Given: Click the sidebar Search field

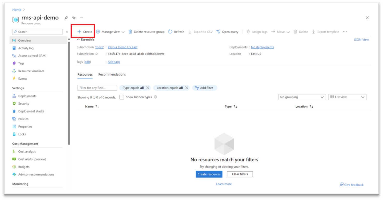Looking at the screenshot, I should 37,32.
